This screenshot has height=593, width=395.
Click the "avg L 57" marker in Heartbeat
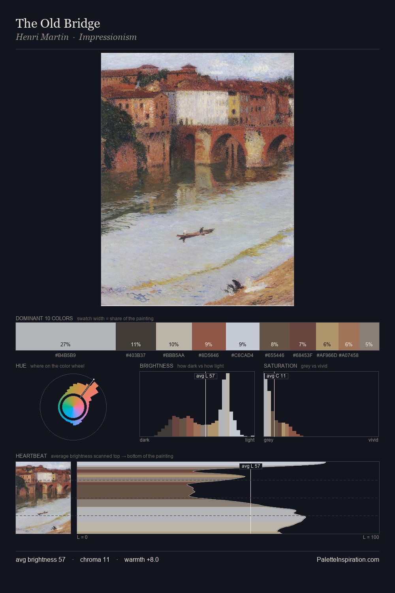[251, 466]
